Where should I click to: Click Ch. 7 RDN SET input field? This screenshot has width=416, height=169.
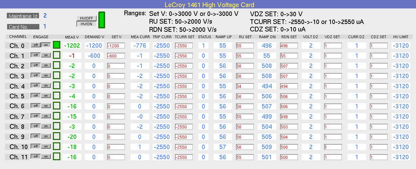(289, 117)
